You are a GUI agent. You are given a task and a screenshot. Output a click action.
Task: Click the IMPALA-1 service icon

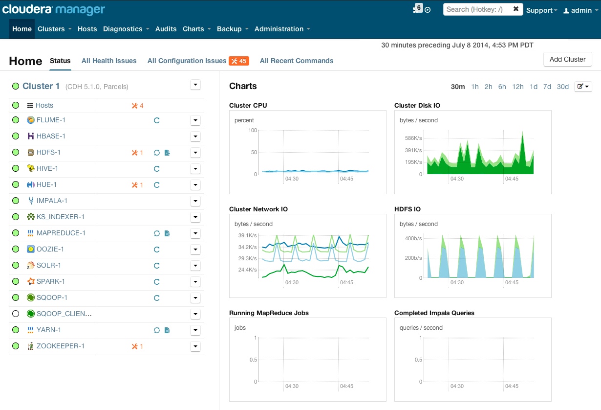[30, 201]
